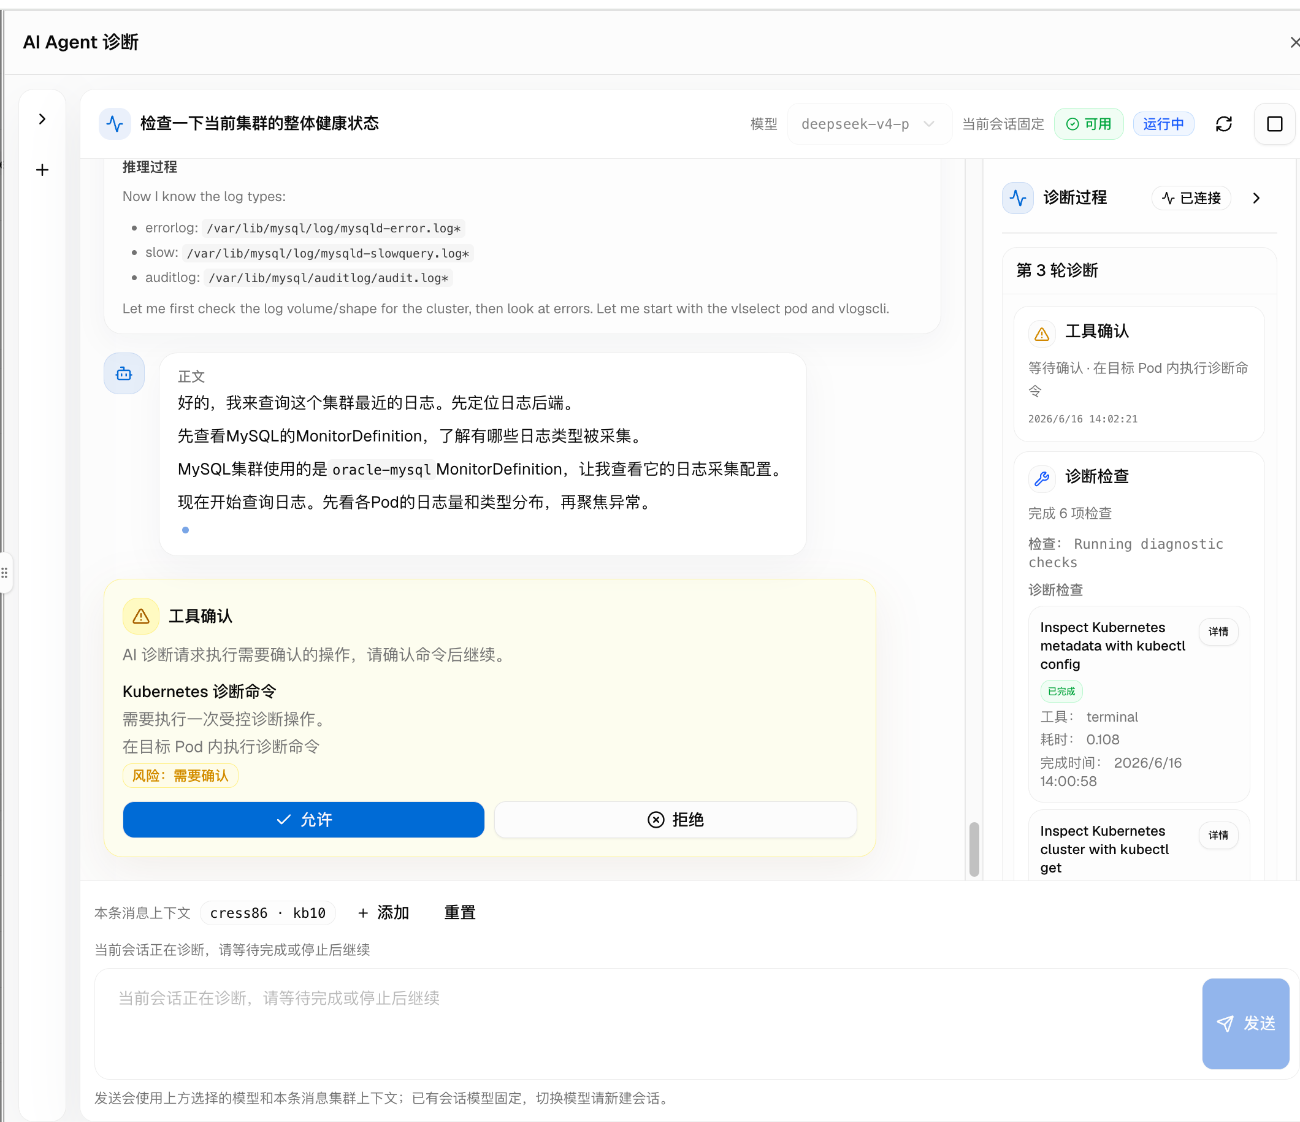Click the 可用 status badge
The width and height of the screenshot is (1300, 1122).
point(1088,124)
